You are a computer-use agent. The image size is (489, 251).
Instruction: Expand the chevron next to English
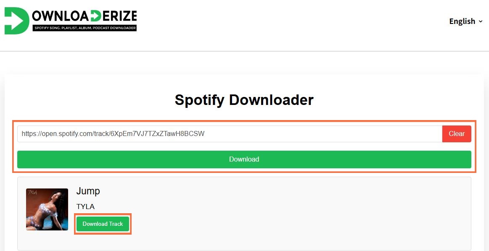[x=481, y=21]
